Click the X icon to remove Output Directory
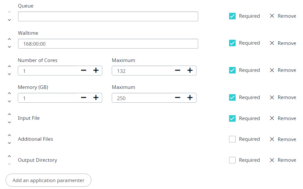Screen dimensions: 303x189 coord(272,160)
